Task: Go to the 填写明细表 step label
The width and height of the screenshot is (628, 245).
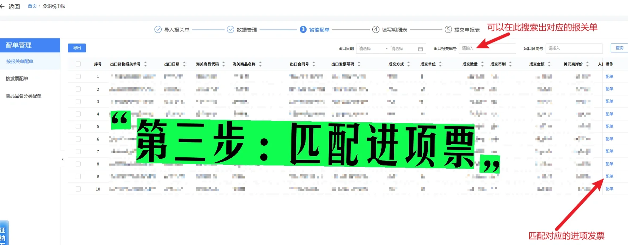Action: click(x=395, y=30)
